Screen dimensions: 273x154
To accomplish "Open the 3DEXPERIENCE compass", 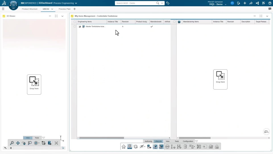I will tap(13, 5).
